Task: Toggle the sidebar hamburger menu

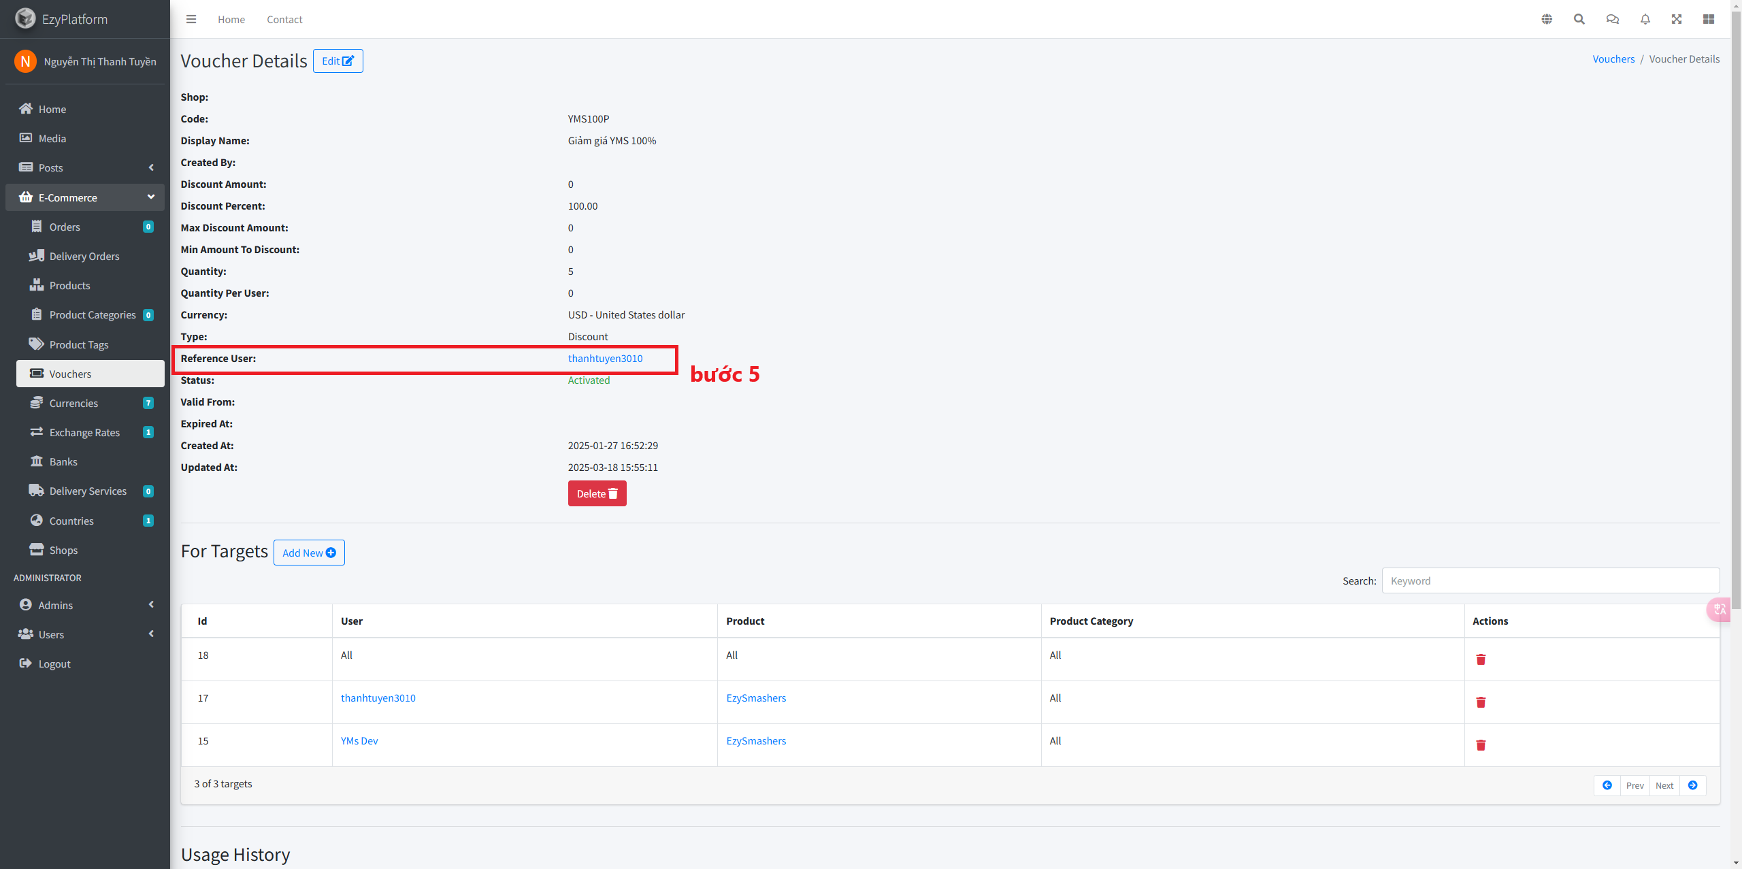Action: click(x=191, y=19)
